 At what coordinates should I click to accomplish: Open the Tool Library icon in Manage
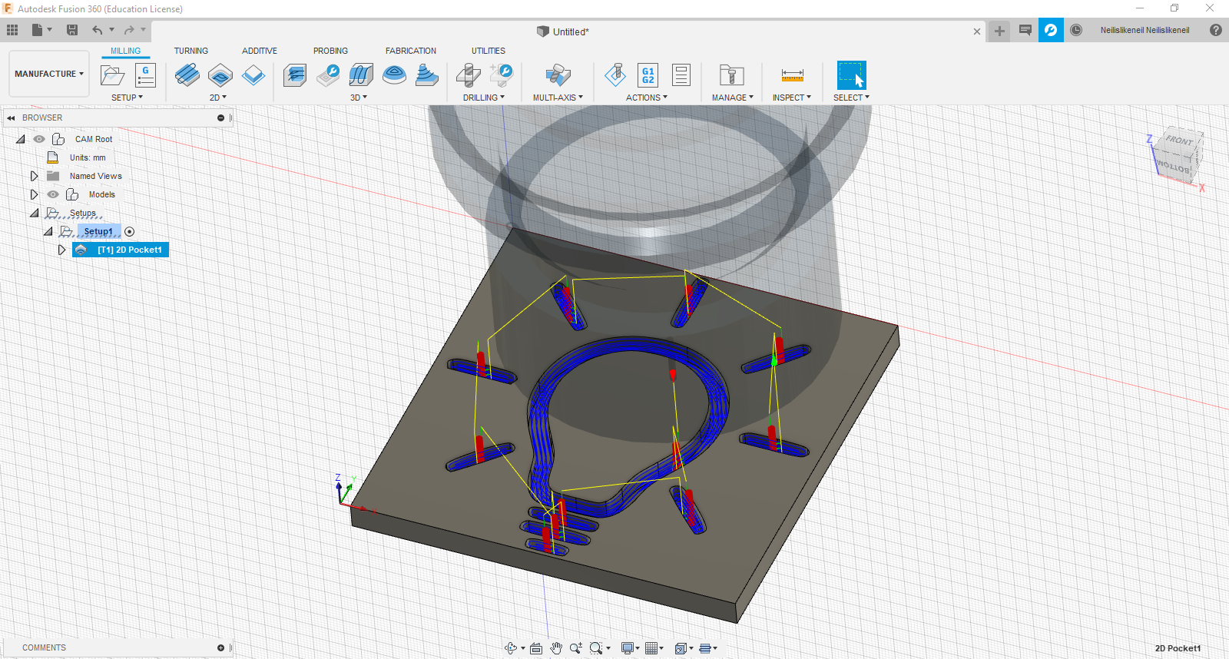[731, 75]
